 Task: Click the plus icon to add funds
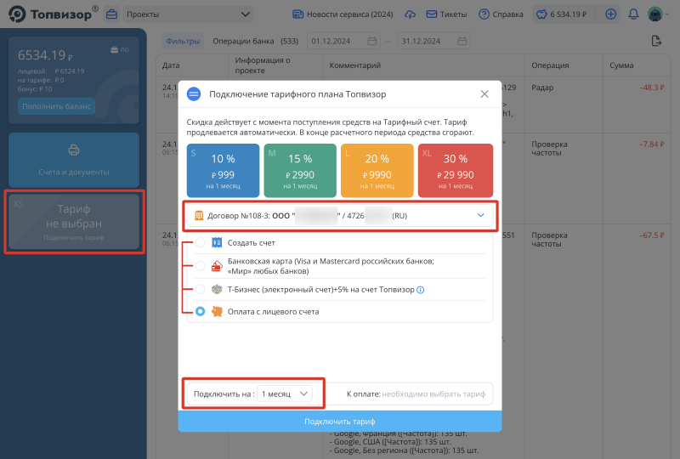click(611, 14)
